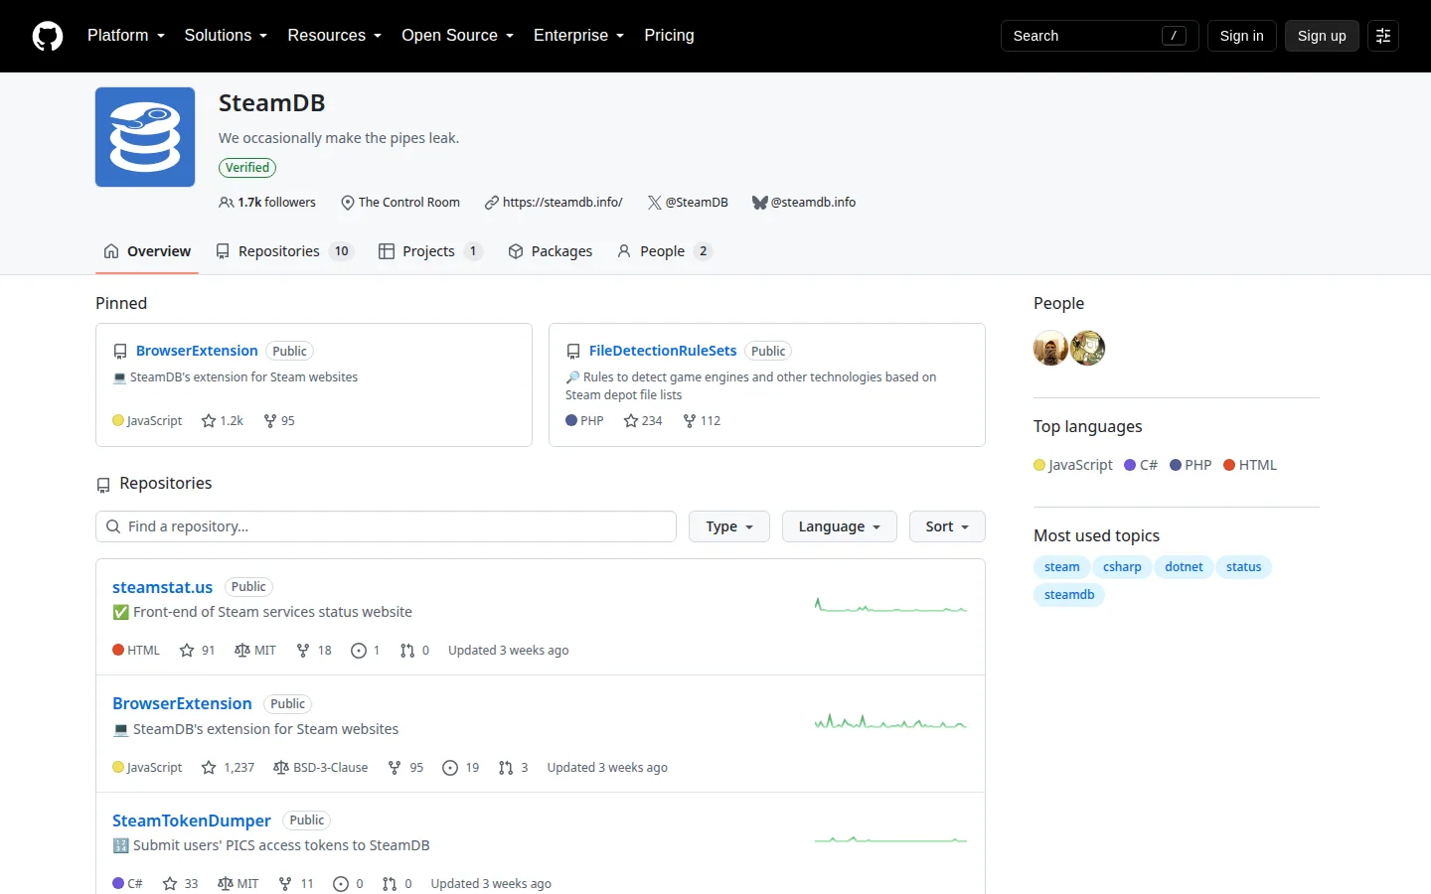The width and height of the screenshot is (1431, 894).
Task: Filter by C# in Top languages
Action: tap(1141, 465)
